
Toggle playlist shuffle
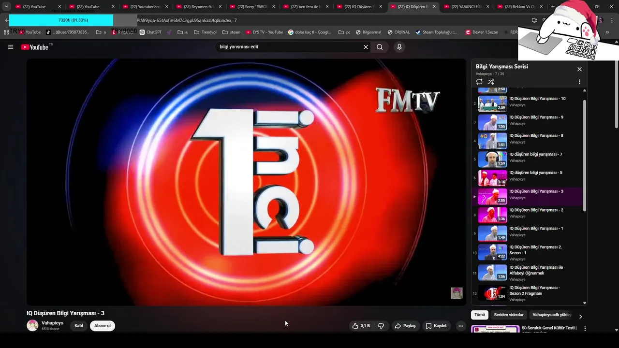tap(491, 82)
